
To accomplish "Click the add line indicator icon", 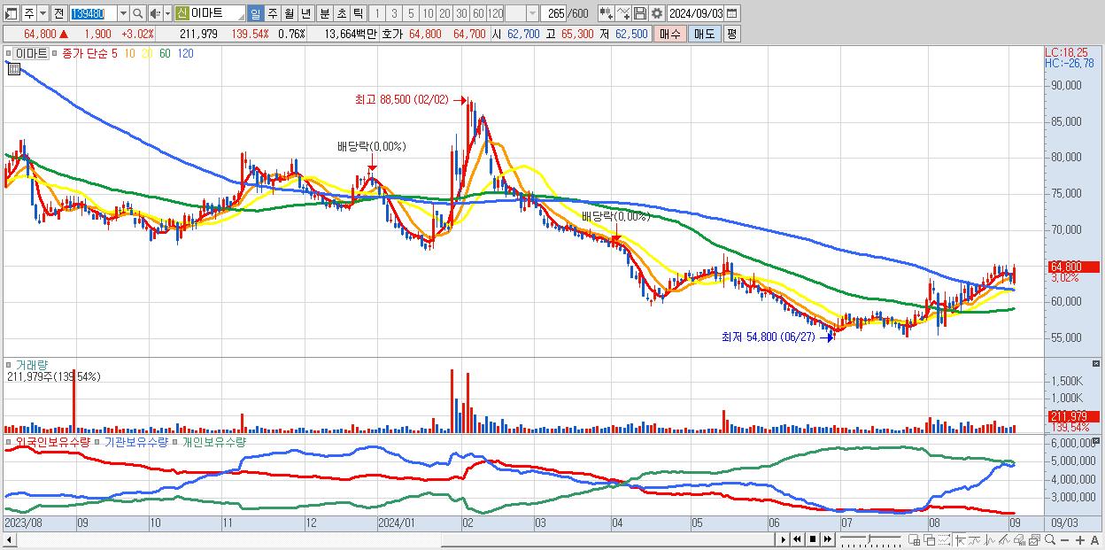I will click(623, 14).
